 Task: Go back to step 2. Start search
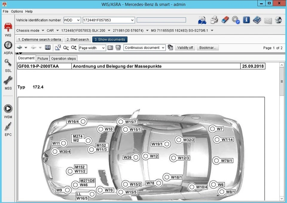click(x=77, y=39)
